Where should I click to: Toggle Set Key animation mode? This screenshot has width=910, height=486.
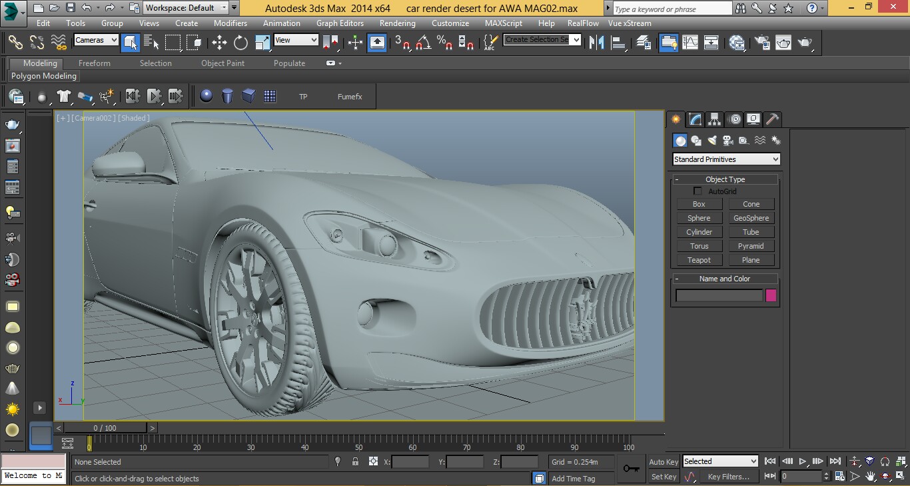tap(664, 477)
